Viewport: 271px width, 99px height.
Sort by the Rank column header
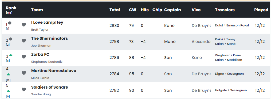(x=11, y=8)
